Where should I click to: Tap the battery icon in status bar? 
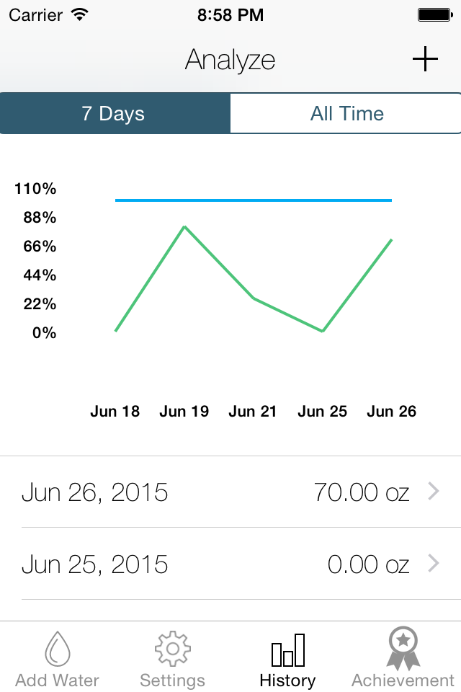(435, 15)
